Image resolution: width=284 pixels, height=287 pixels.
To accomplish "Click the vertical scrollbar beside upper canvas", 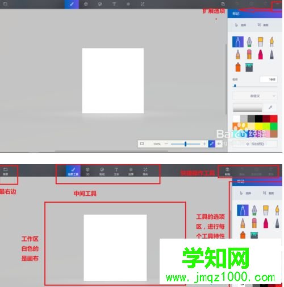I will point(226,79).
